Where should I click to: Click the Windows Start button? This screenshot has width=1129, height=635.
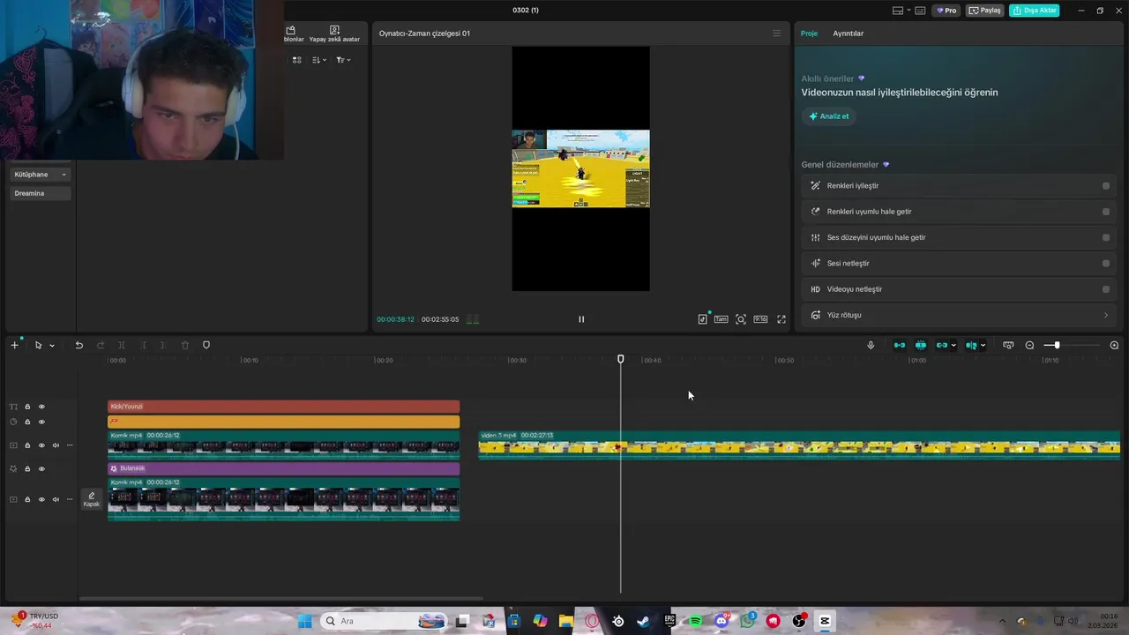305,621
